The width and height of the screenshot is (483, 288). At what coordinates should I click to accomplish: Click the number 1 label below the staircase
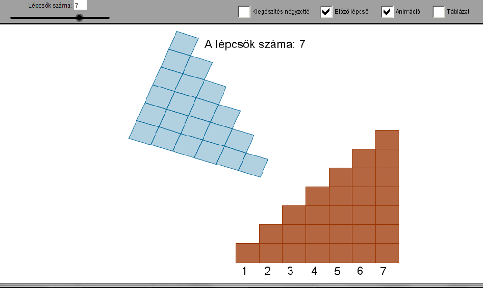click(244, 271)
